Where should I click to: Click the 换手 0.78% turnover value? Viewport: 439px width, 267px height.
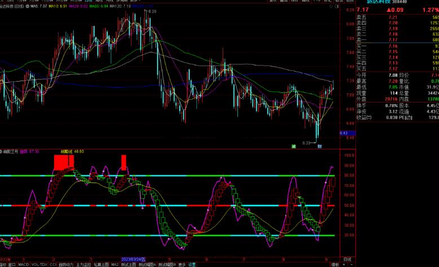[x=392, y=106]
